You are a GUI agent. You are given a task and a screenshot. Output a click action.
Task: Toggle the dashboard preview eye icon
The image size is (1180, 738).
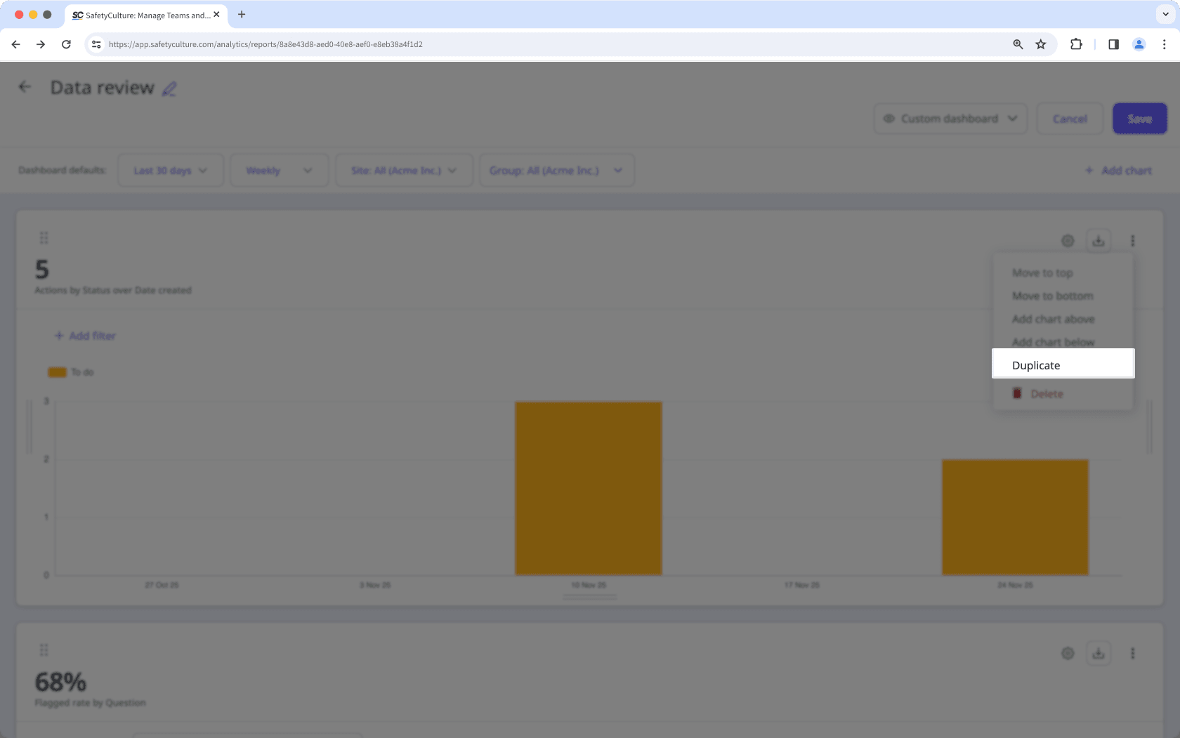[x=888, y=118]
